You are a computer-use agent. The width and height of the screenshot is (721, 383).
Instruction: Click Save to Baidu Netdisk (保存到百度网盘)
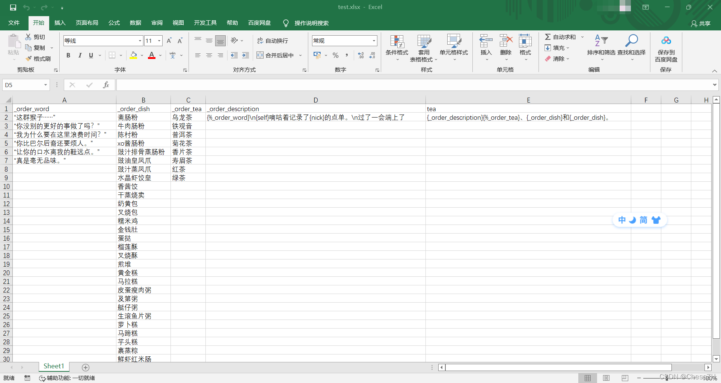coord(666,48)
